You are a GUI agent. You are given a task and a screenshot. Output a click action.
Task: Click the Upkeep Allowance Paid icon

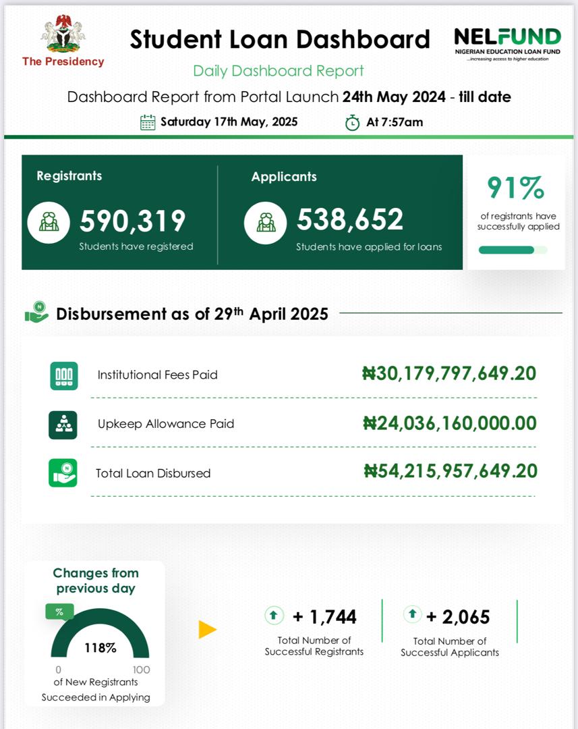tap(63, 425)
